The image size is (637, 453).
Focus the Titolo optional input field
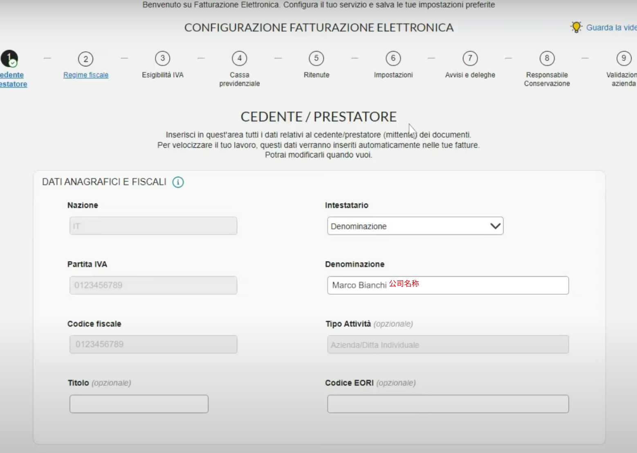[139, 404]
